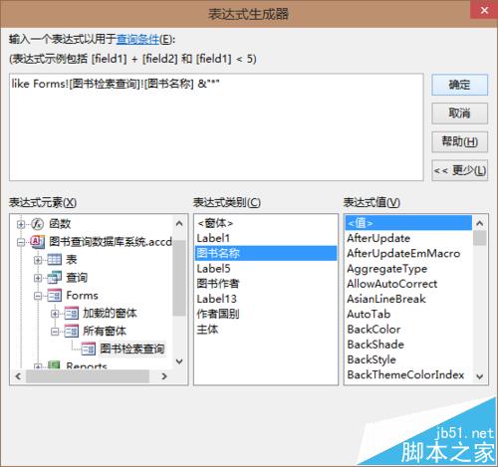
Task: Click the Forms folder icon
Action: 54,296
